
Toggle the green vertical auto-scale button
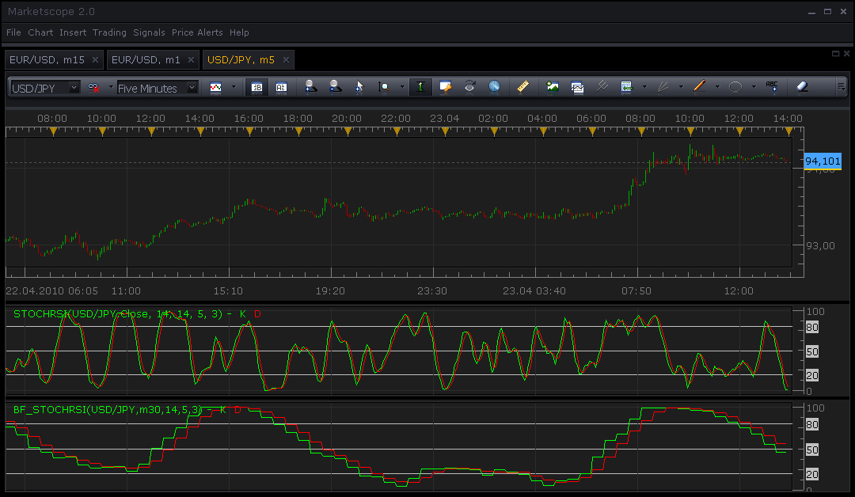pos(420,87)
